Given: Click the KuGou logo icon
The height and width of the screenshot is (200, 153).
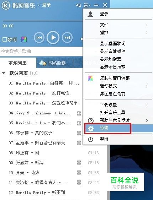Looking at the screenshot, I should click(x=6, y=5).
